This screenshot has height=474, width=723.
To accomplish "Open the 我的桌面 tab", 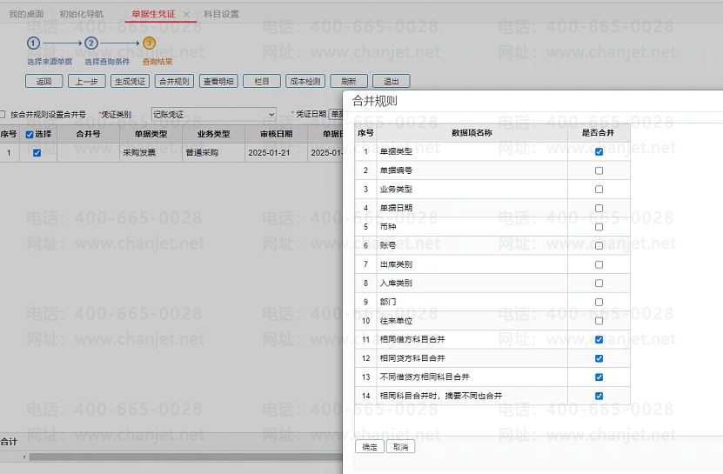I will coord(26,15).
